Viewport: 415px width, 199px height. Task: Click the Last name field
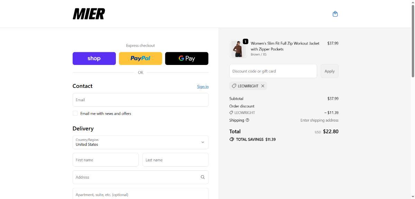(175, 160)
